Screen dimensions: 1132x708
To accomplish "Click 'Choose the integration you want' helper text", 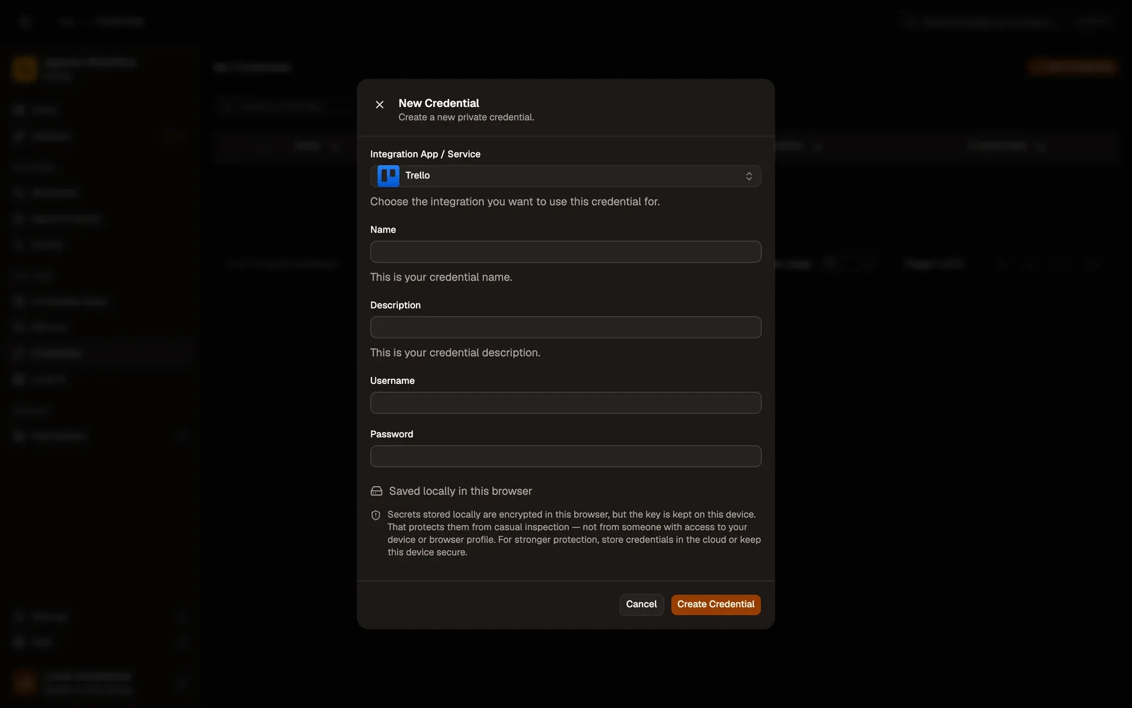I will 514,202.
